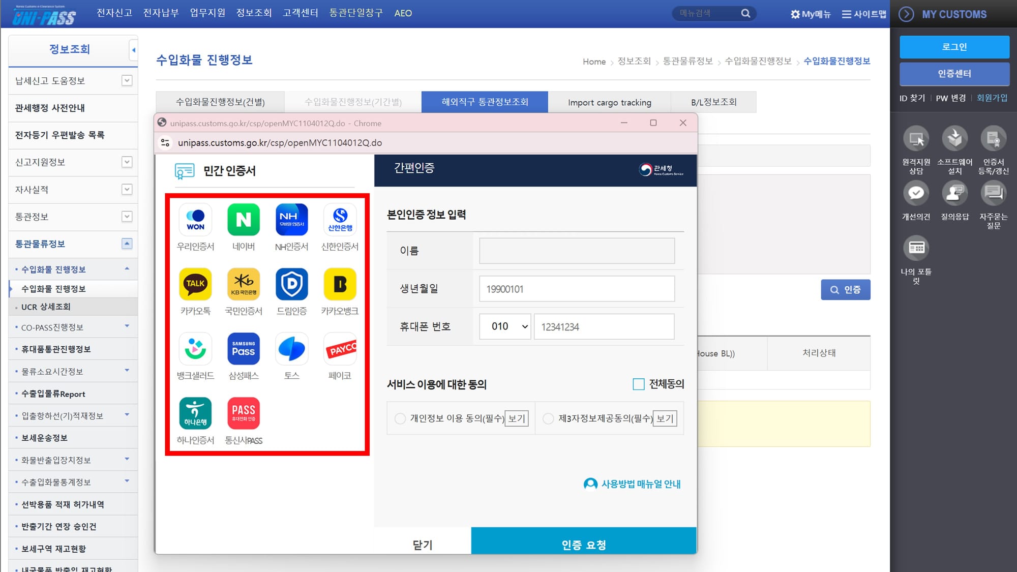Viewport: 1017px width, 572px height.
Task: Select the 제3자정보제공동의 radio button
Action: [548, 418]
